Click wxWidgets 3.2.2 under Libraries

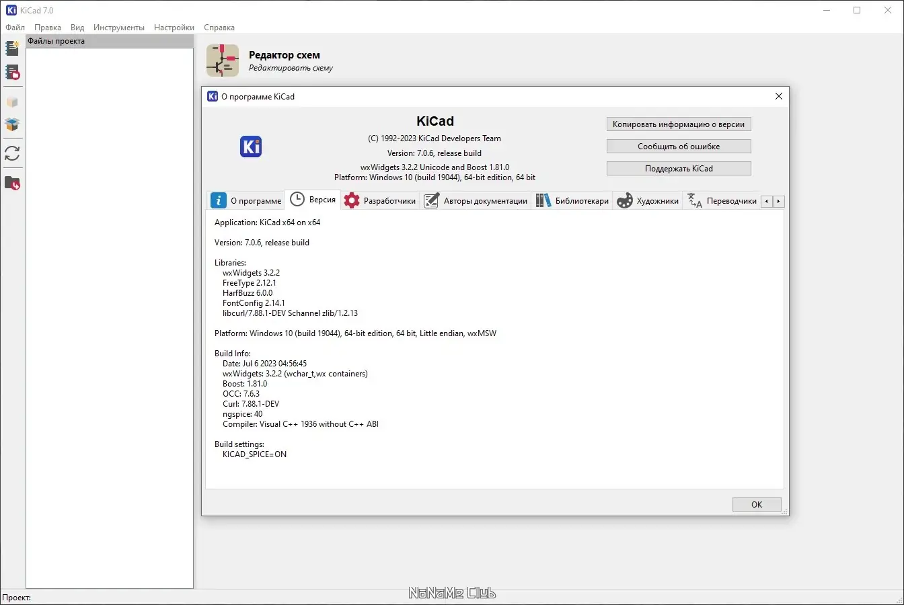[252, 273]
